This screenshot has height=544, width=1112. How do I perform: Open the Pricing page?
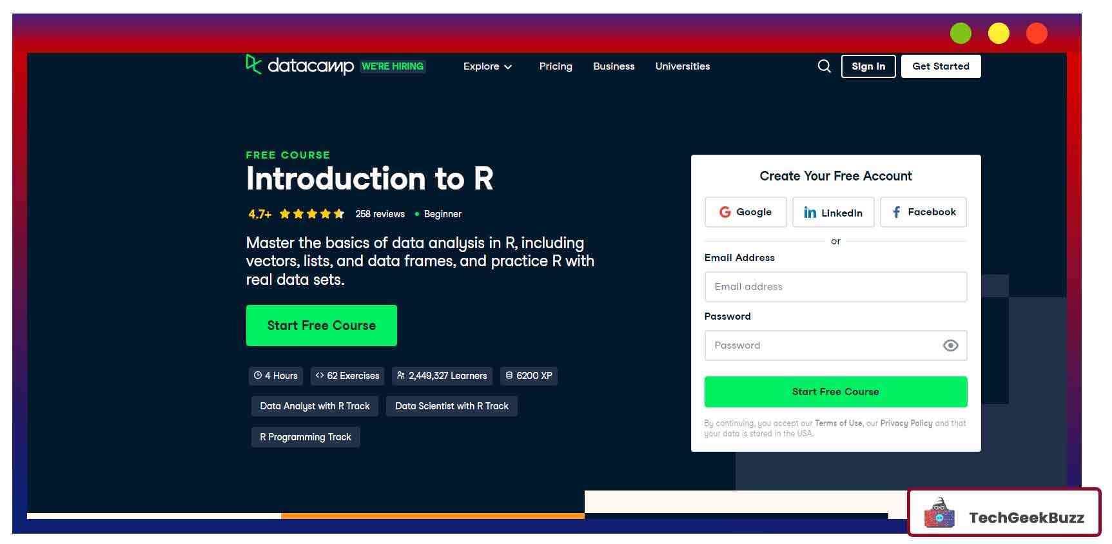[x=556, y=66]
